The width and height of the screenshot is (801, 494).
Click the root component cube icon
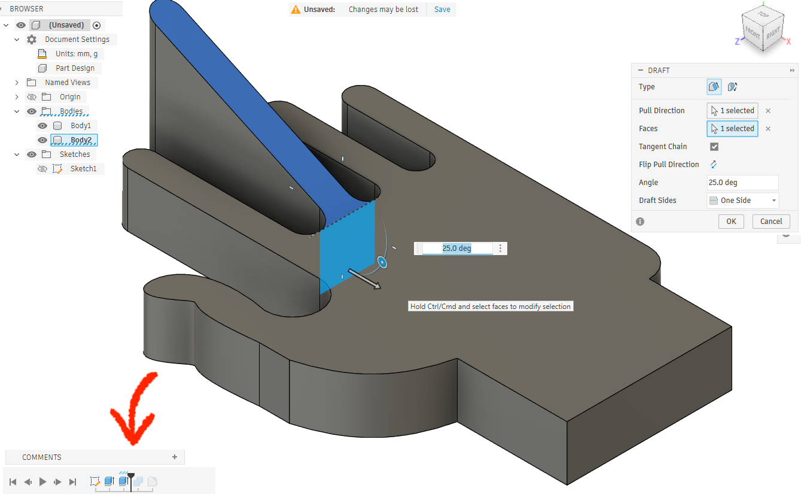tap(35, 25)
